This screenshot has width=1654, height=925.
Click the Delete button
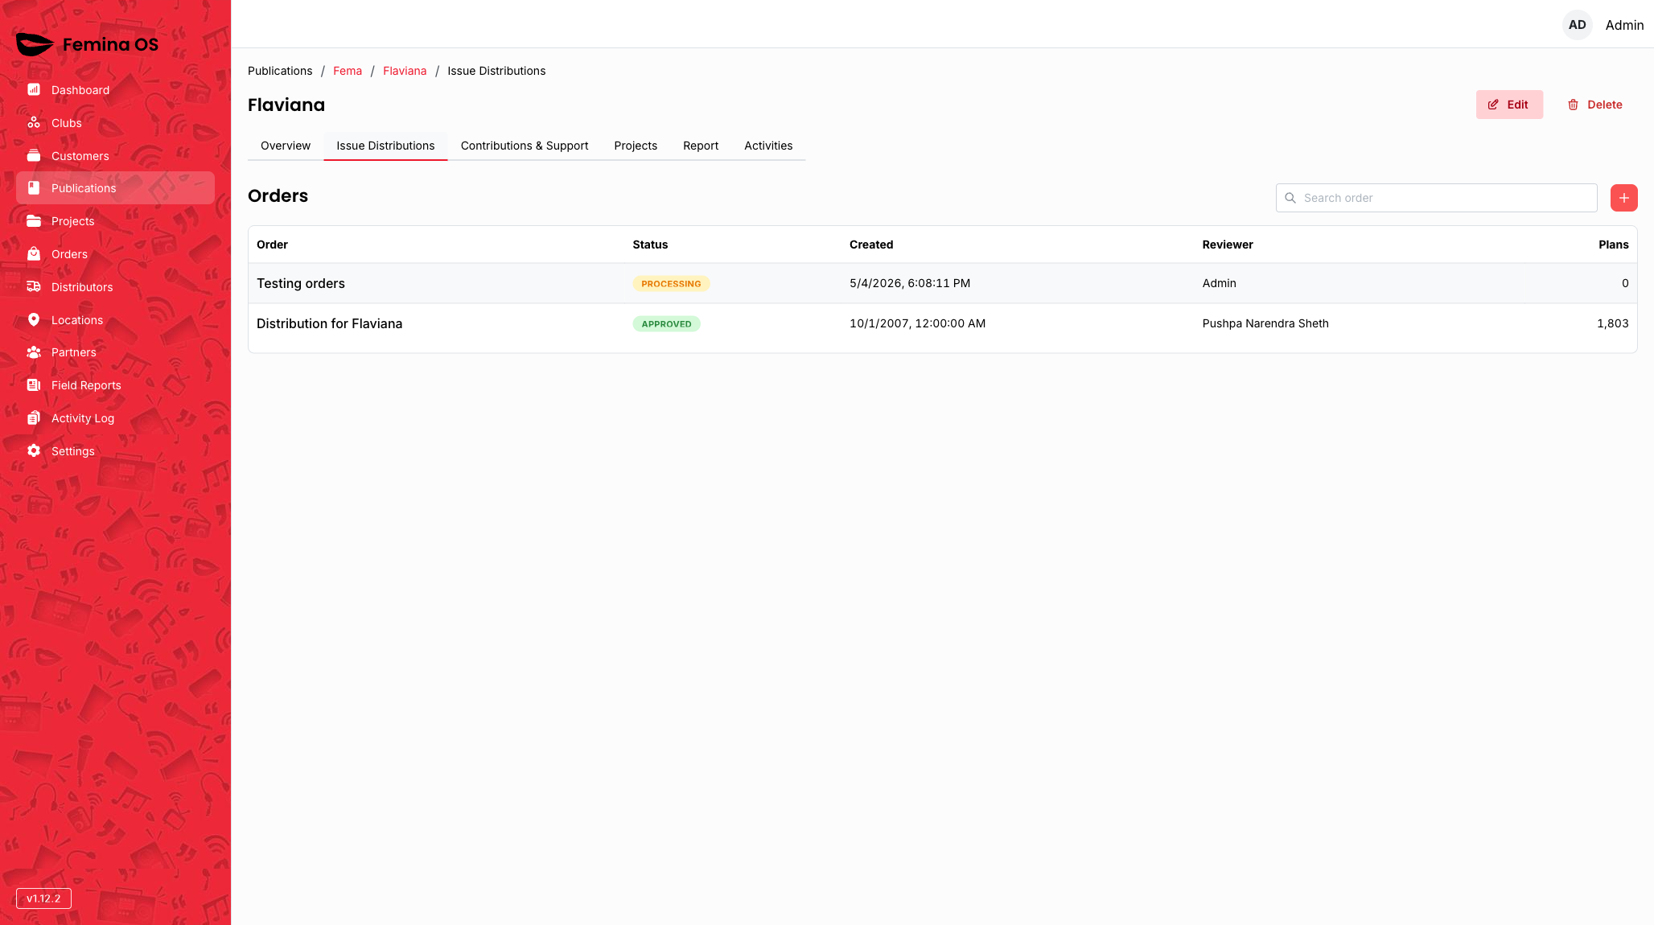1594,105
